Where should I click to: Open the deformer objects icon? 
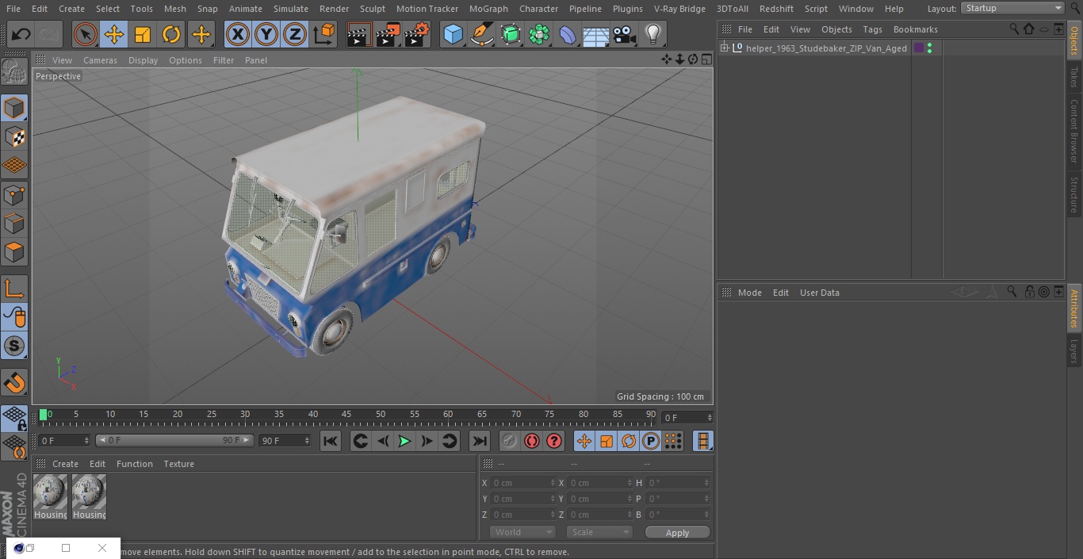coord(568,34)
